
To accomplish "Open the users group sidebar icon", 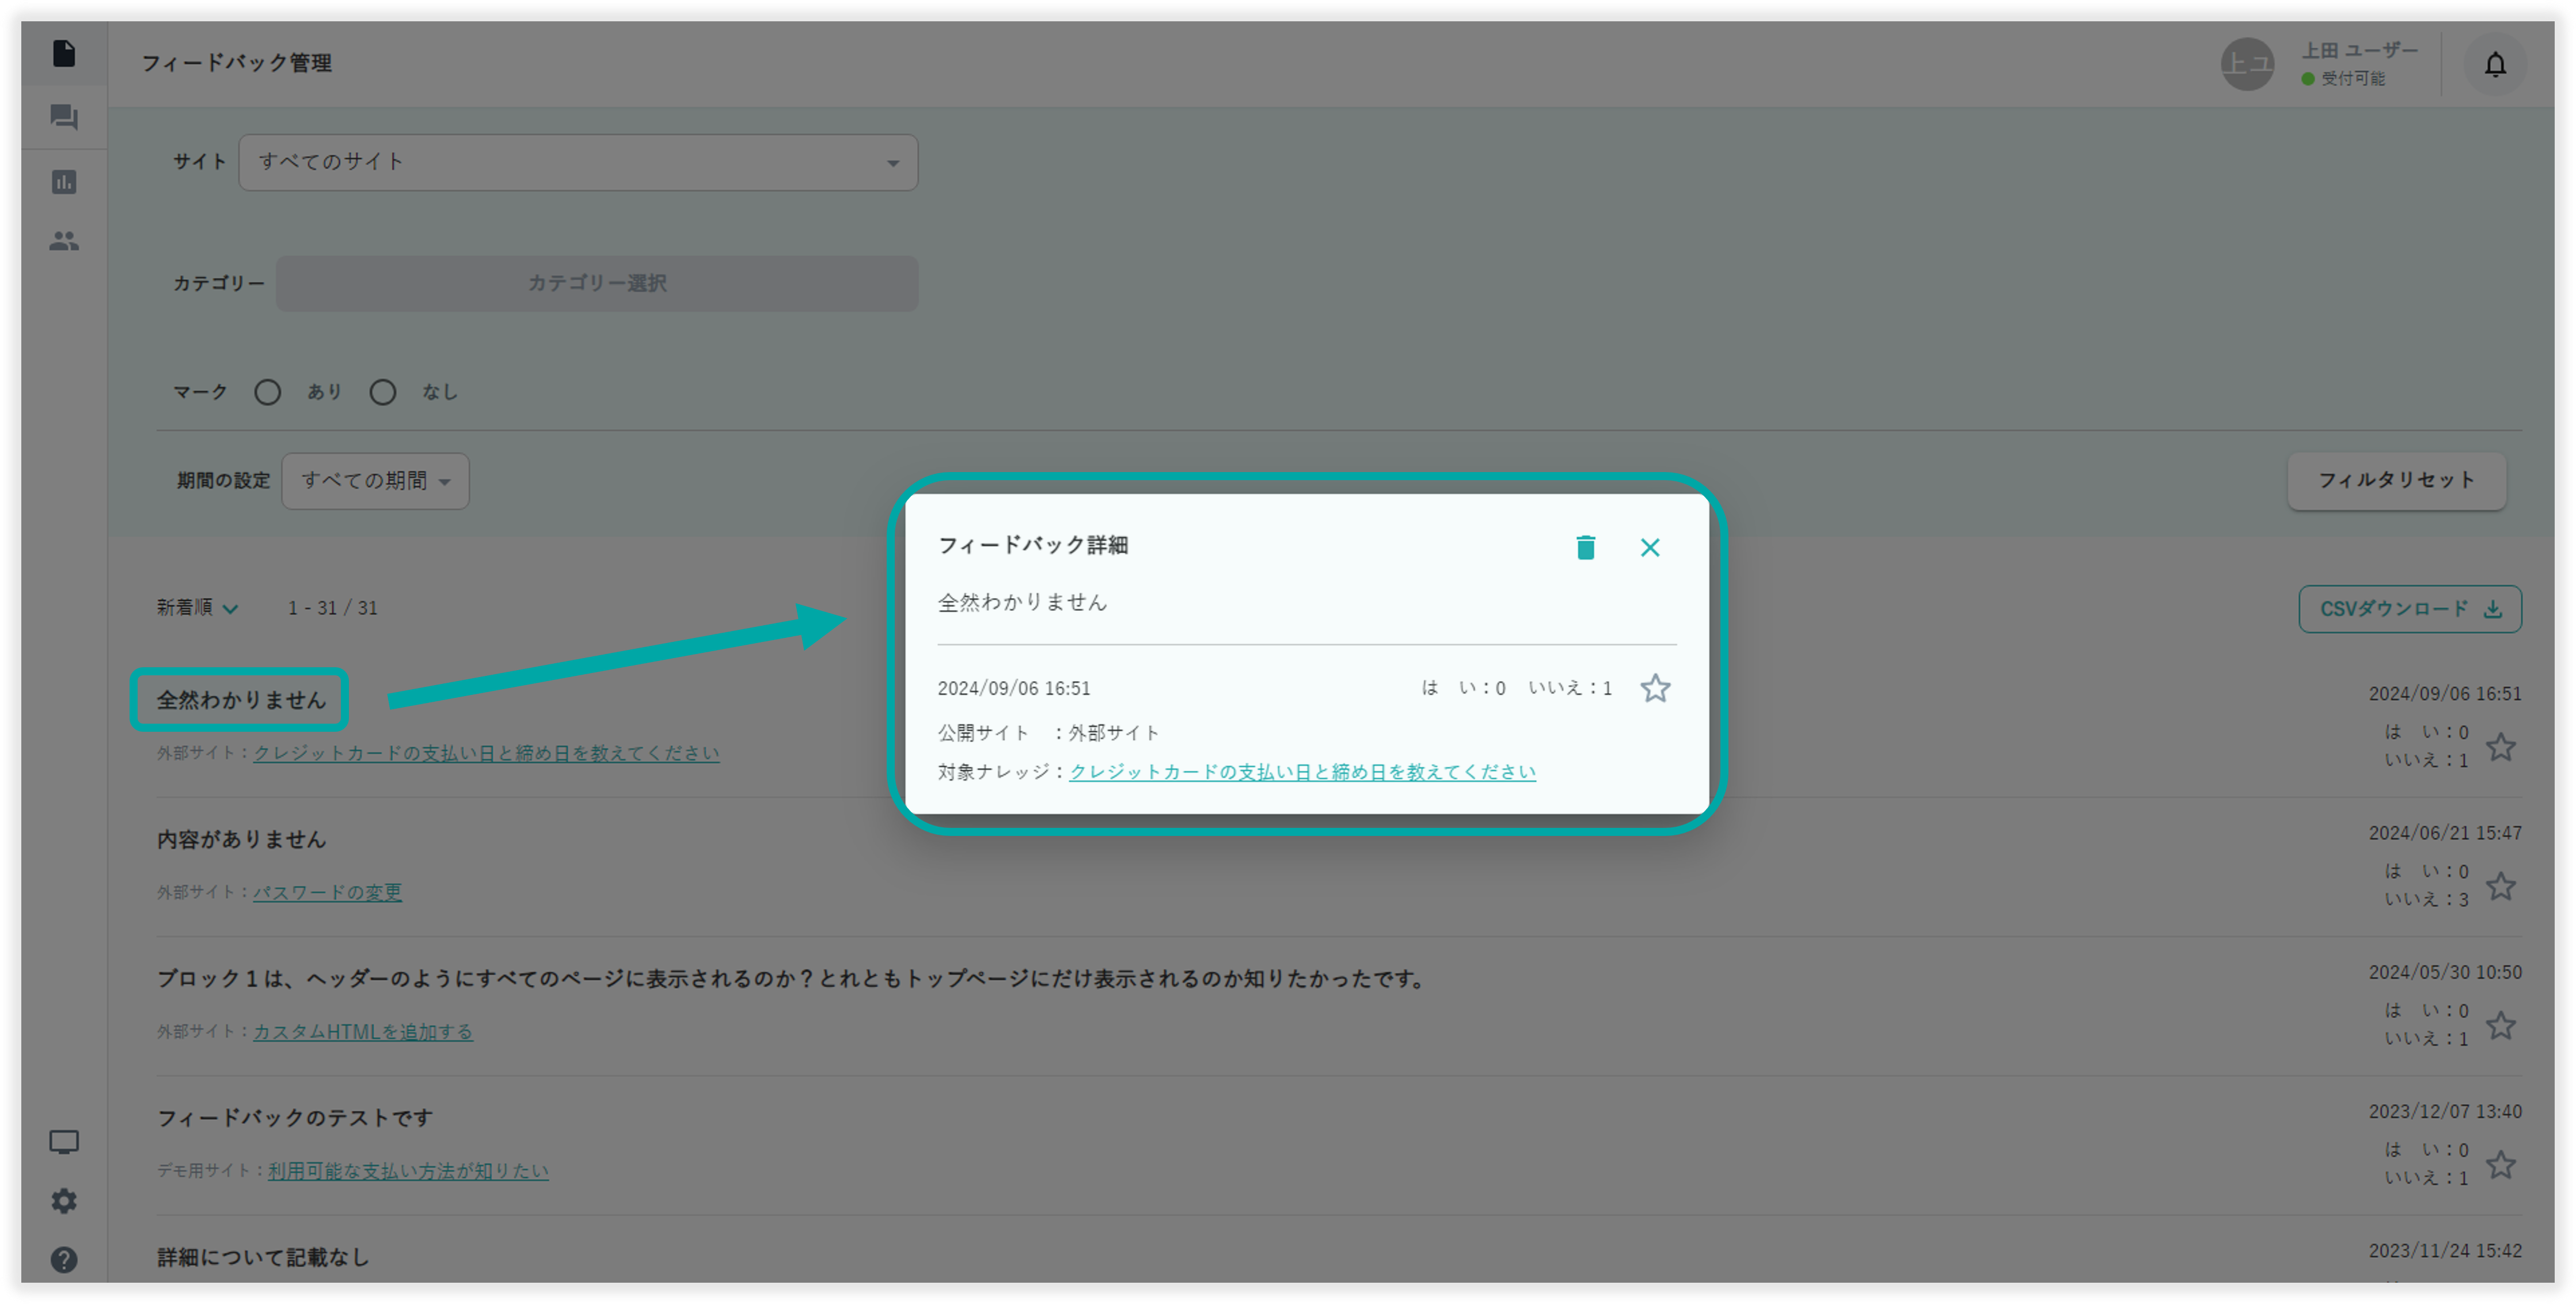I will 64,241.
